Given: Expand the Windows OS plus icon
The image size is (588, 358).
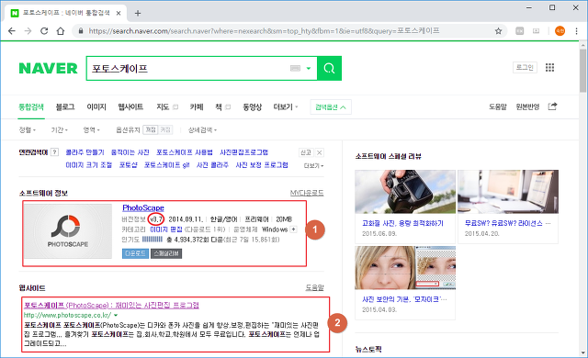Looking at the screenshot, I should 294,229.
